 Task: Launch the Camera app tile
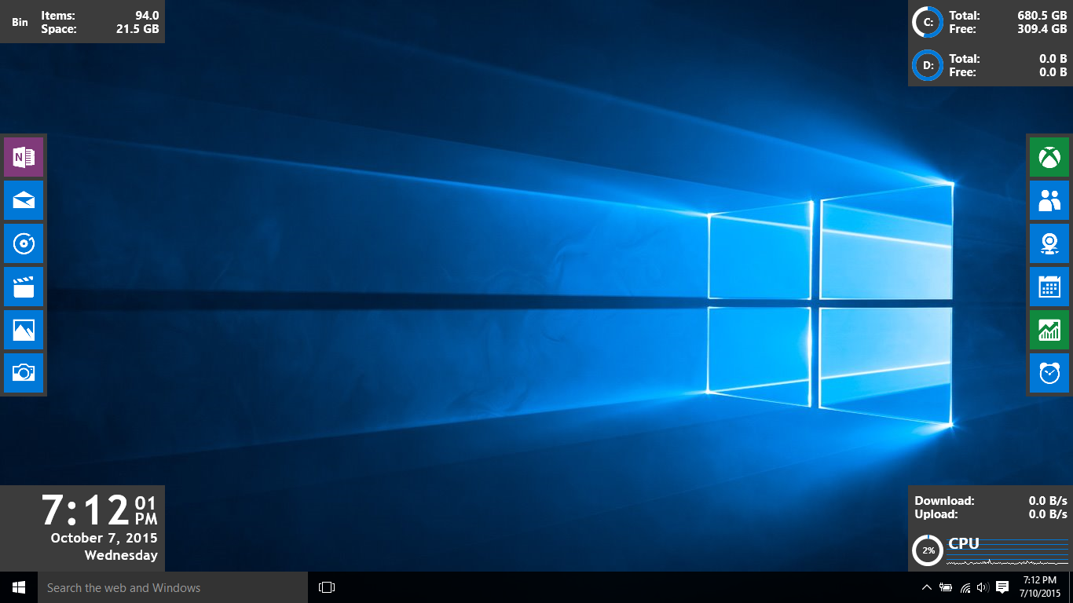click(x=24, y=373)
